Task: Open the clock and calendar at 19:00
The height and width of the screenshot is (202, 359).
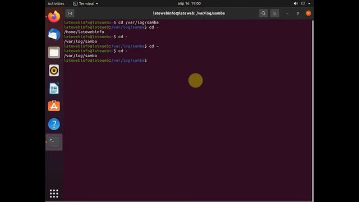Action: click(x=189, y=3)
